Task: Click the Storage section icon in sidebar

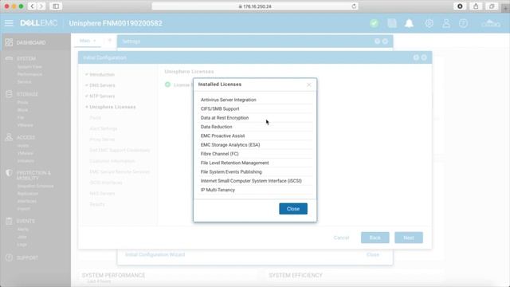Action: (x=9, y=94)
